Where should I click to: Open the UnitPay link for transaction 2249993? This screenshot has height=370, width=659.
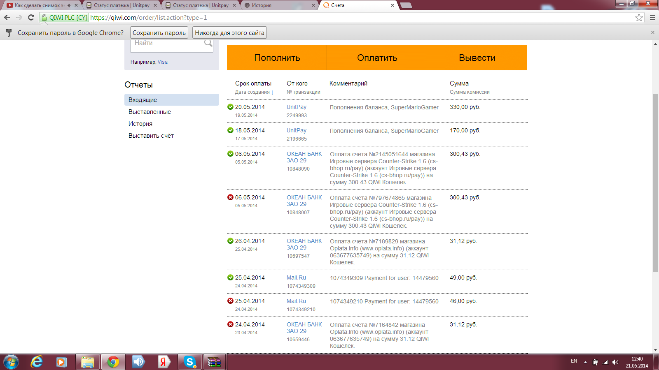click(x=297, y=107)
